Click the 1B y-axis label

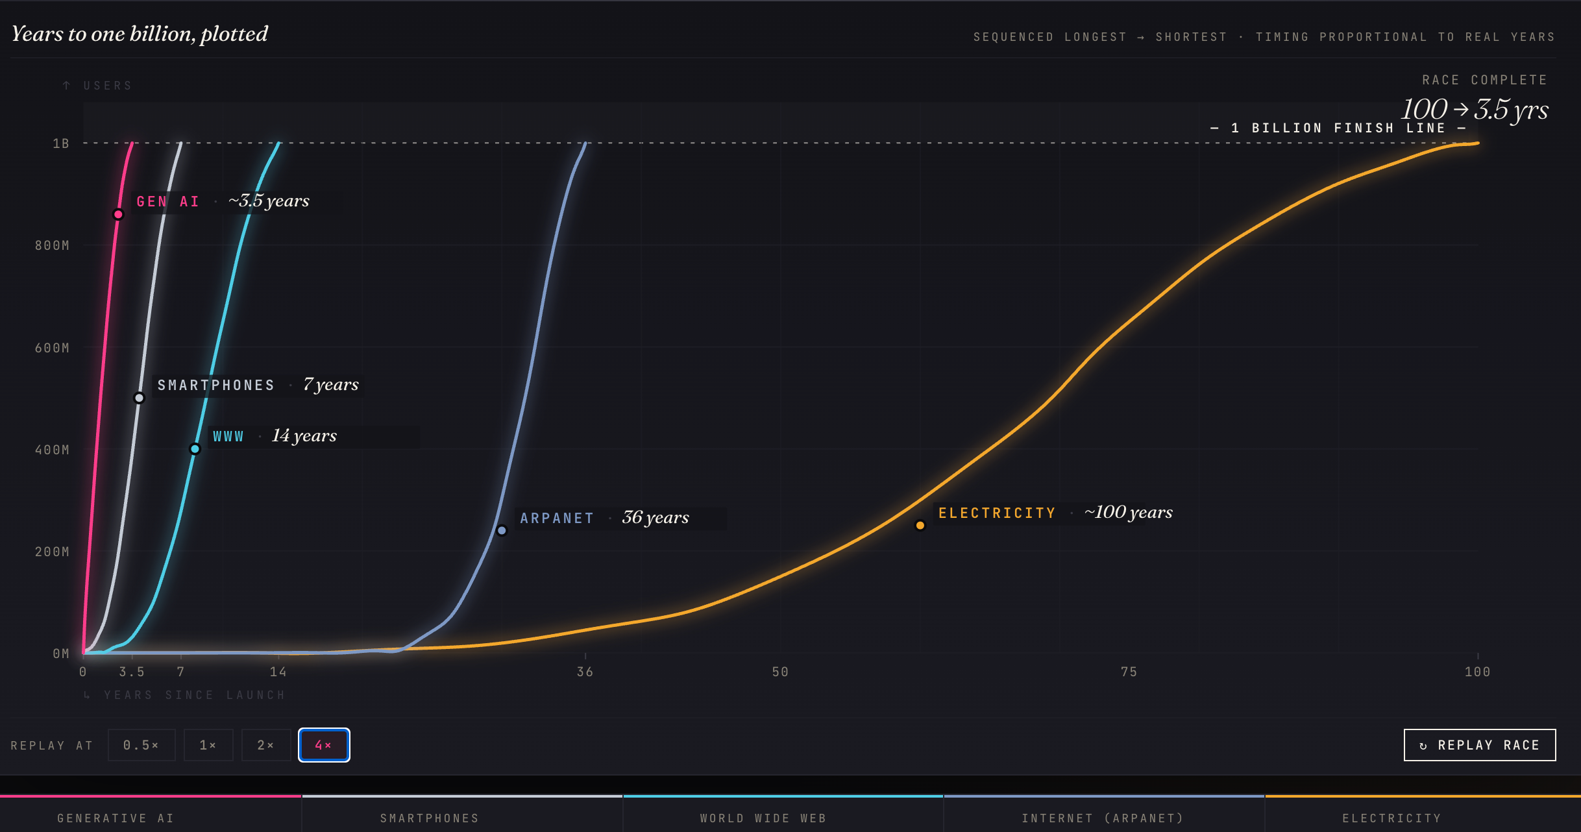coord(61,143)
